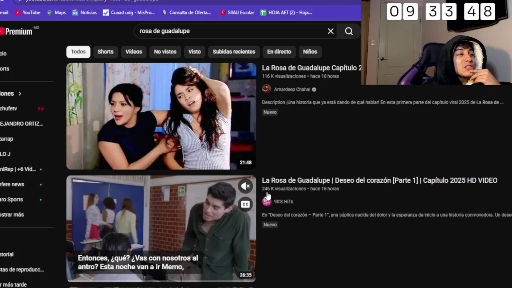Open the SIIAU Escolar bookmark
This screenshot has height=288, width=512.
[237, 12]
